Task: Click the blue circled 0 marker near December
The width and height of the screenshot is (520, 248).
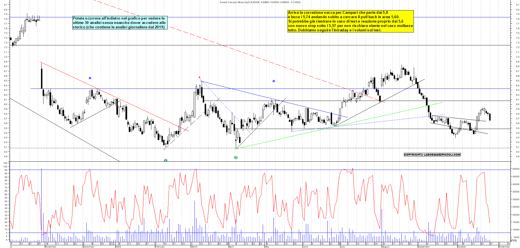Action: click(x=89, y=78)
